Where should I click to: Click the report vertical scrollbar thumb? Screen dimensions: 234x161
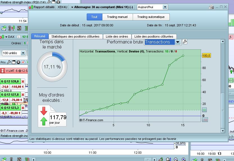pos(223,111)
